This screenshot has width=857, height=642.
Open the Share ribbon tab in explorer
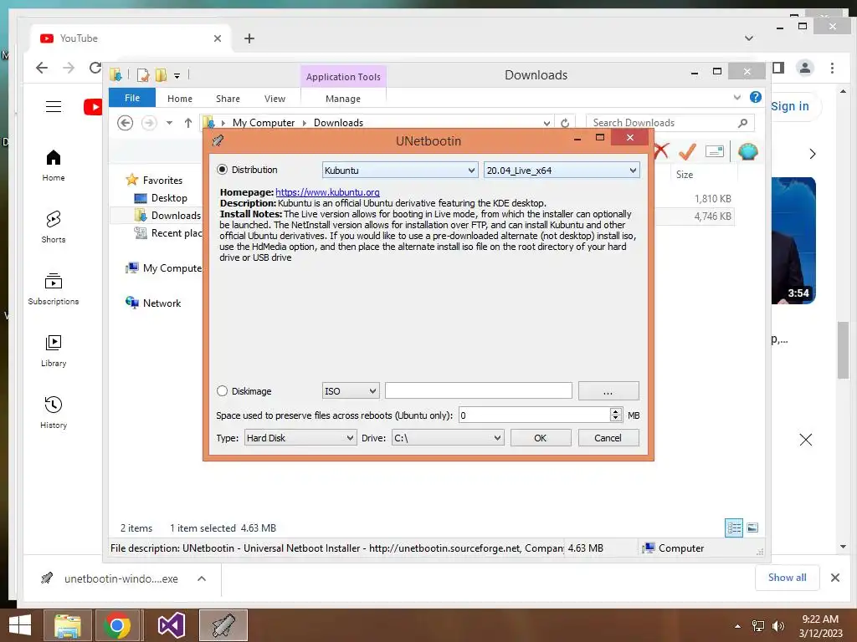tap(228, 99)
